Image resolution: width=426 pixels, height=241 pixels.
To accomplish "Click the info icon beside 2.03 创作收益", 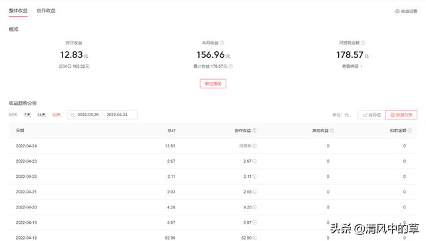I will pos(254,192).
